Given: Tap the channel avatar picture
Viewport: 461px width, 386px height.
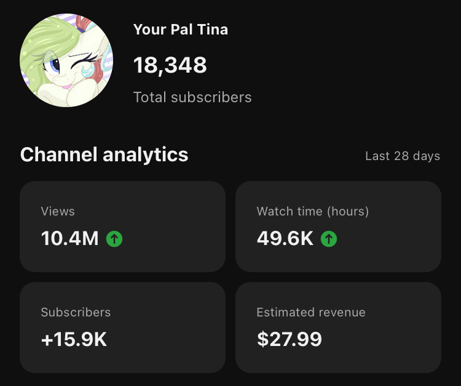Looking at the screenshot, I should point(66,60).
